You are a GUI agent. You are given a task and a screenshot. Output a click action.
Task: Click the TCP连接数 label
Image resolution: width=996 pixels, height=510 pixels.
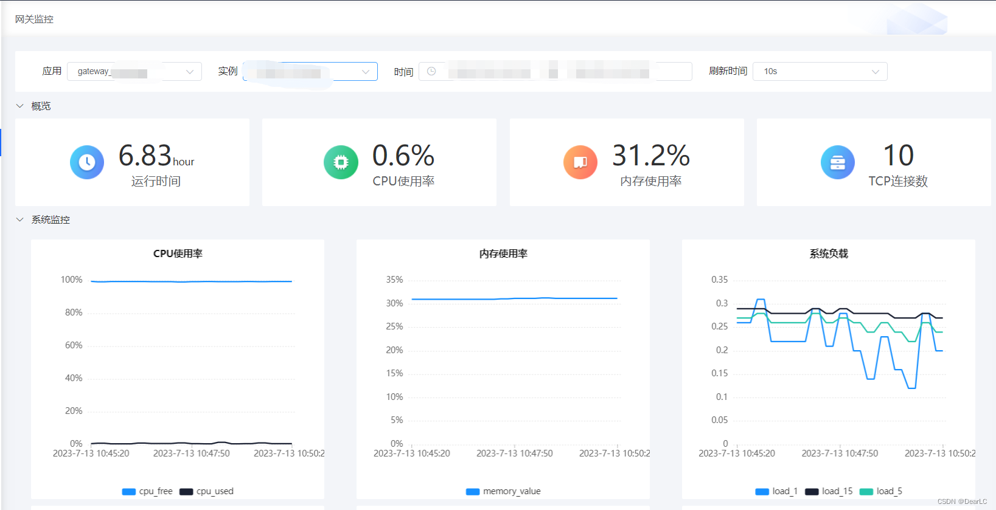(x=898, y=181)
